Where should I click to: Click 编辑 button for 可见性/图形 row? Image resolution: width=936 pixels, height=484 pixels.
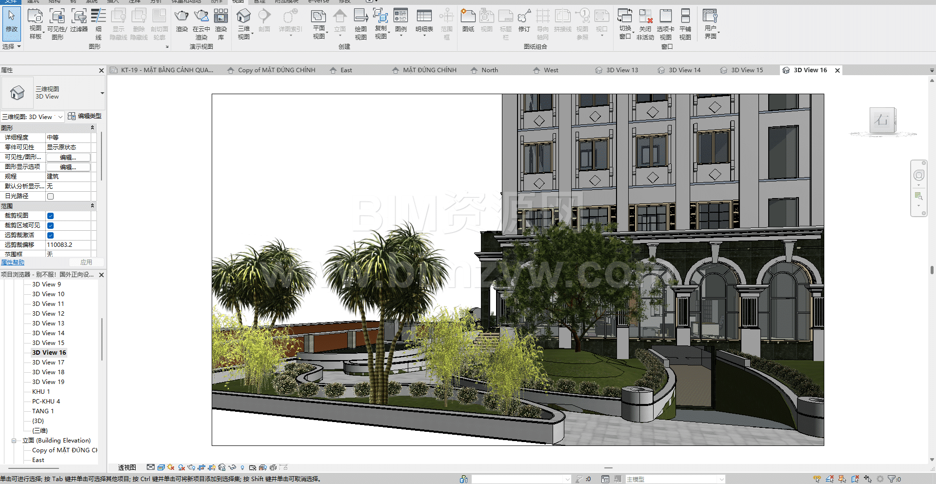(68, 157)
